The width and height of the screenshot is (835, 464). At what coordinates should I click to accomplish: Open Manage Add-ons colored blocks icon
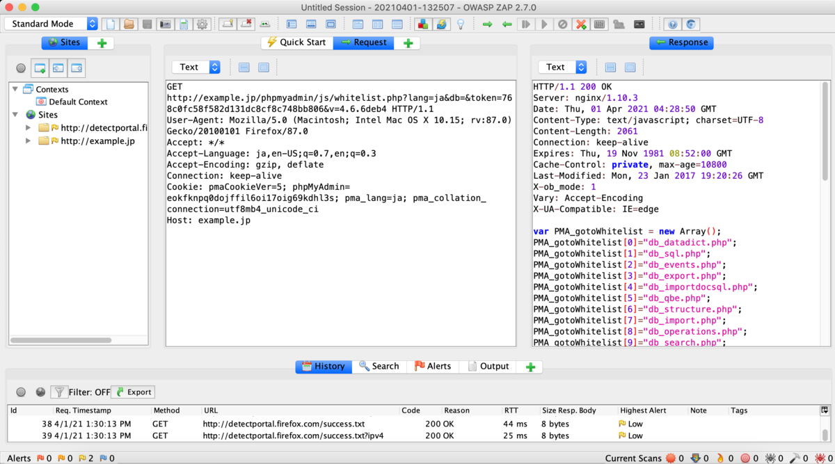[422, 24]
